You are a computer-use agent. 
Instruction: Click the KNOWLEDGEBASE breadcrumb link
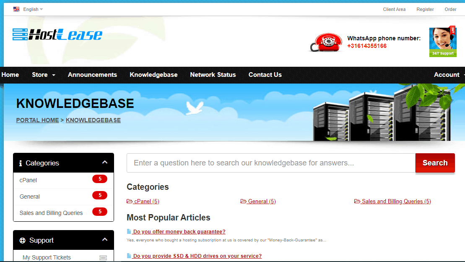(x=93, y=120)
